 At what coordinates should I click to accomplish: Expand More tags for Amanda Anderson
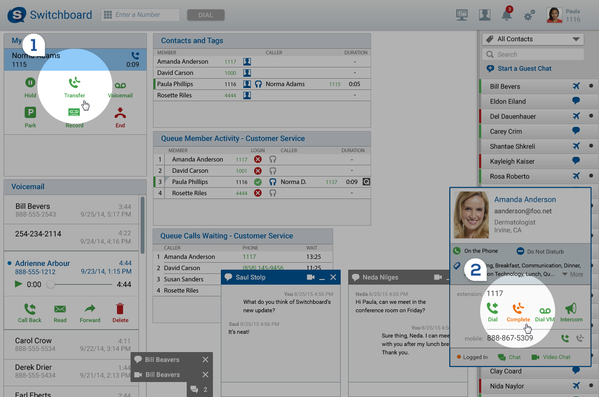[x=573, y=274]
